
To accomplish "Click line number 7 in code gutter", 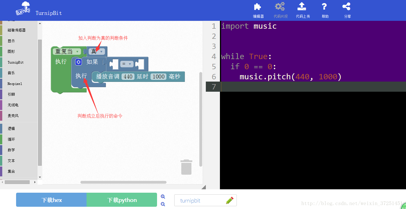I will click(x=214, y=87).
